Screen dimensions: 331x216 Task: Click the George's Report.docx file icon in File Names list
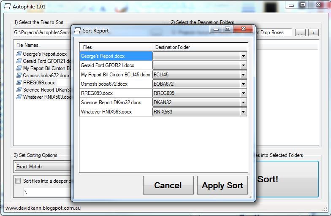pyautogui.click(x=19, y=54)
